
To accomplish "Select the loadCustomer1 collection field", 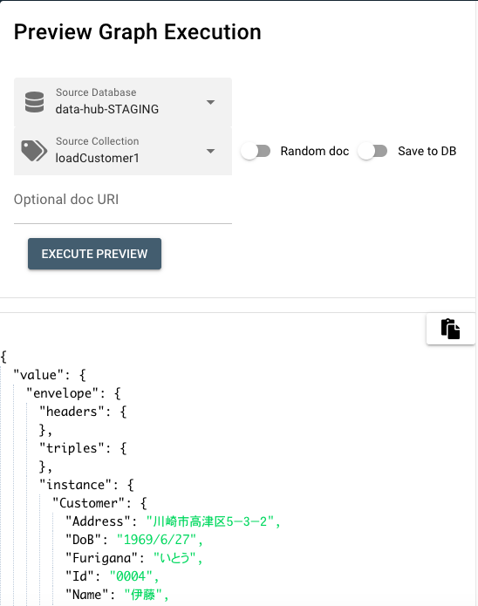I will (123, 151).
